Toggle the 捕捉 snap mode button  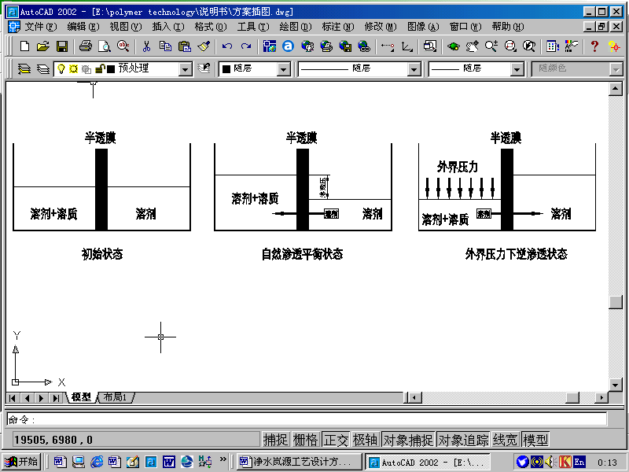pyautogui.click(x=275, y=440)
